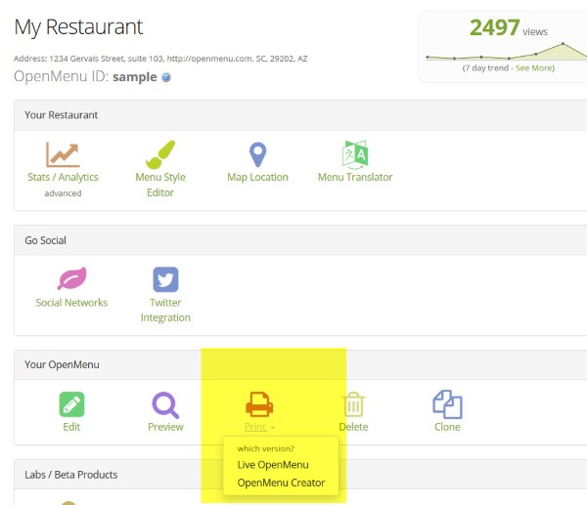Click the Preview magnifying glass icon
The height and width of the screenshot is (505, 587).
click(x=165, y=404)
